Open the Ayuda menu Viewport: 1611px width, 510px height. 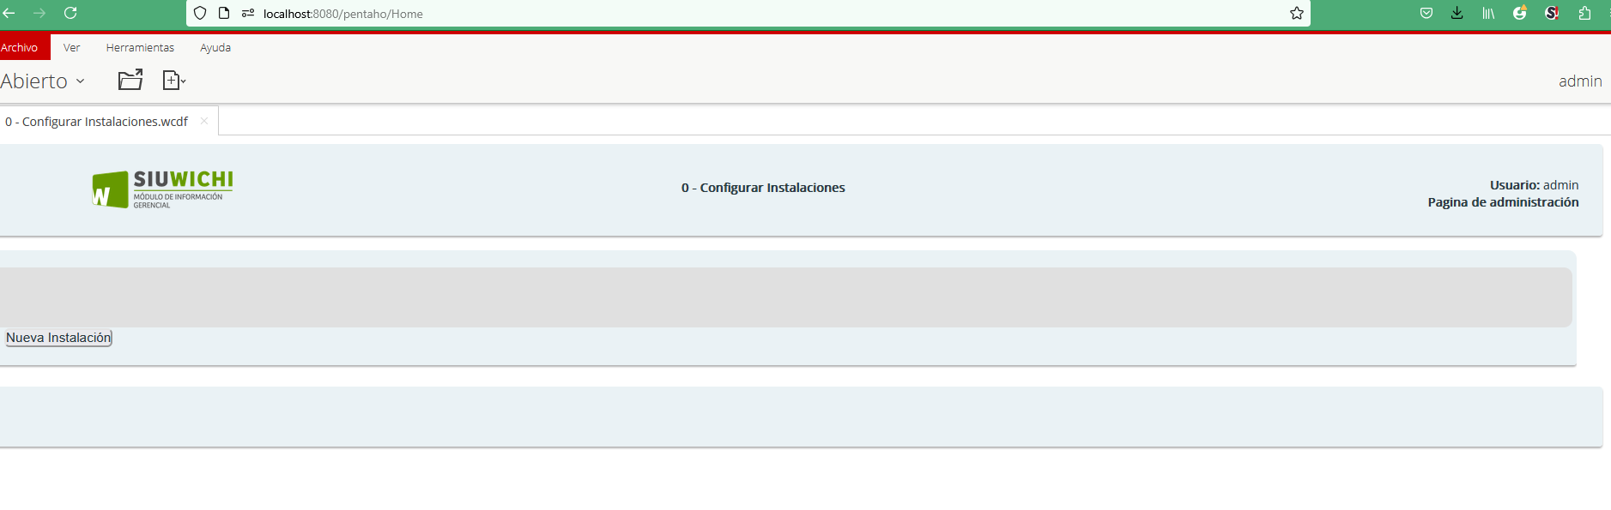[215, 47]
